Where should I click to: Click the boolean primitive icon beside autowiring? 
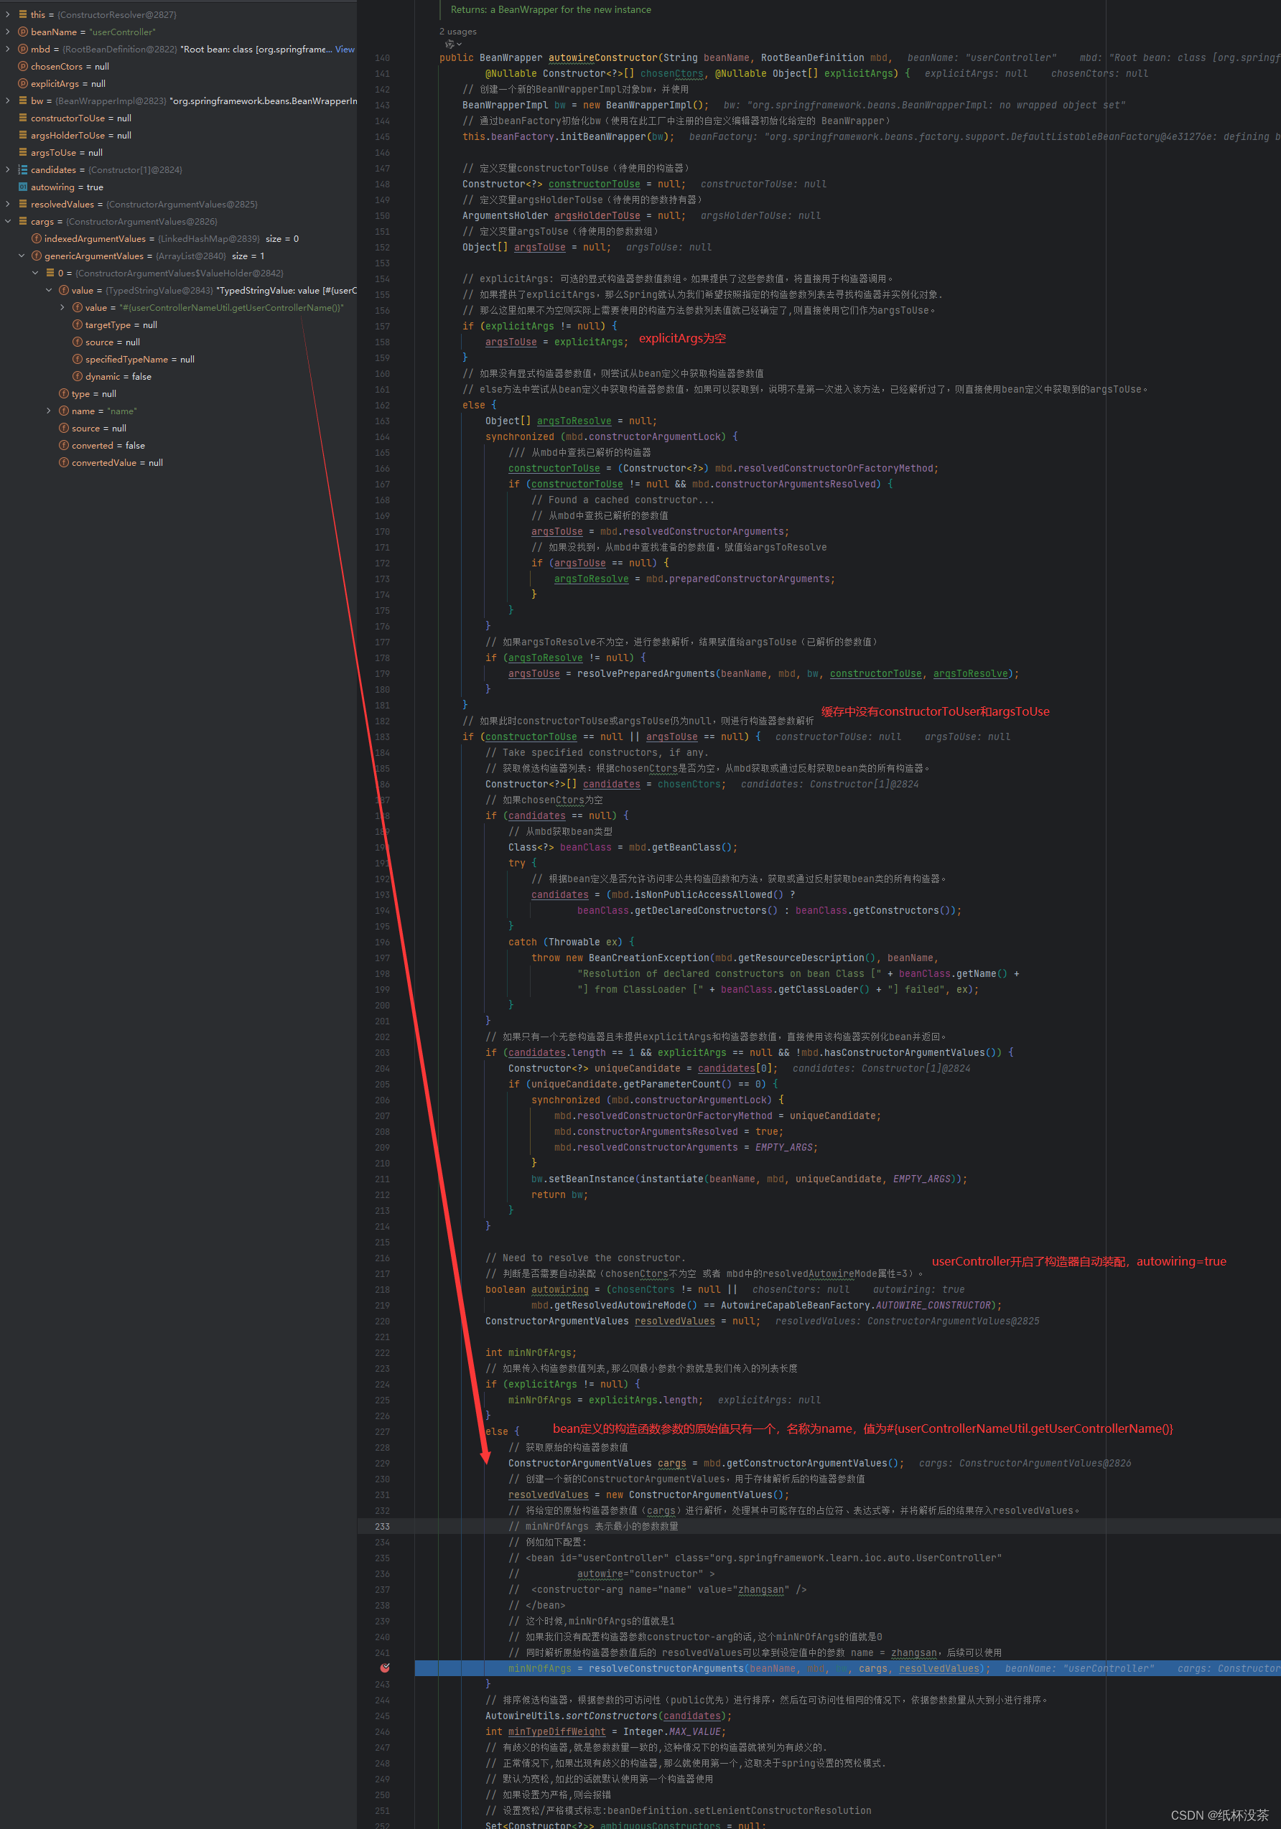coord(23,187)
